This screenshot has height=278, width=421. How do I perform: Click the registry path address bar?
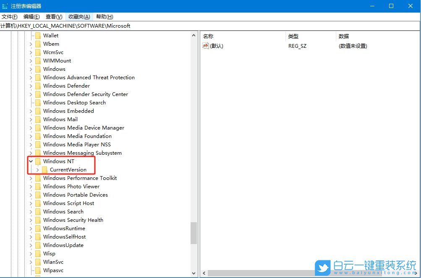[126, 26]
